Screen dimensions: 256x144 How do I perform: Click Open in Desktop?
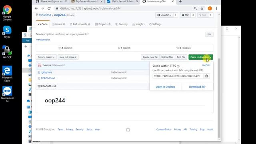point(165,87)
